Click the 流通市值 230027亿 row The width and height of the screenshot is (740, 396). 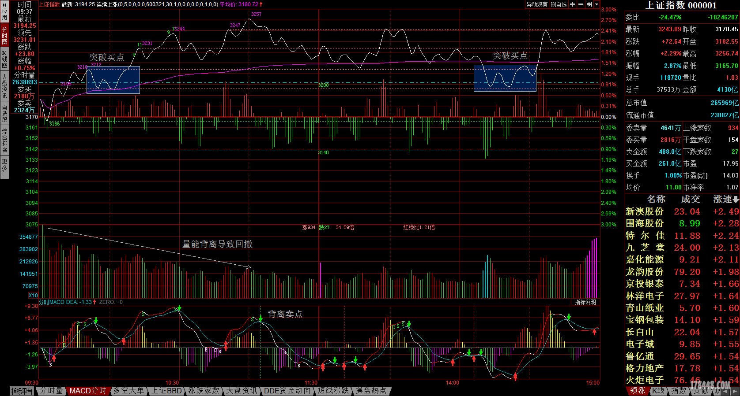tap(682, 115)
